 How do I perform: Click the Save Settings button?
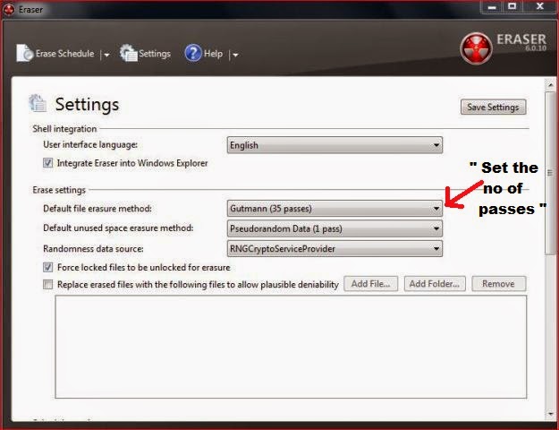pos(493,107)
